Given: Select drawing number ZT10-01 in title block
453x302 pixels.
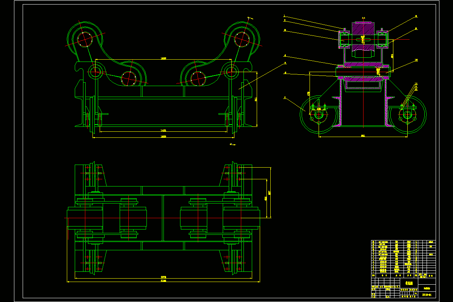Looking at the screenshot, I should 427,295.
